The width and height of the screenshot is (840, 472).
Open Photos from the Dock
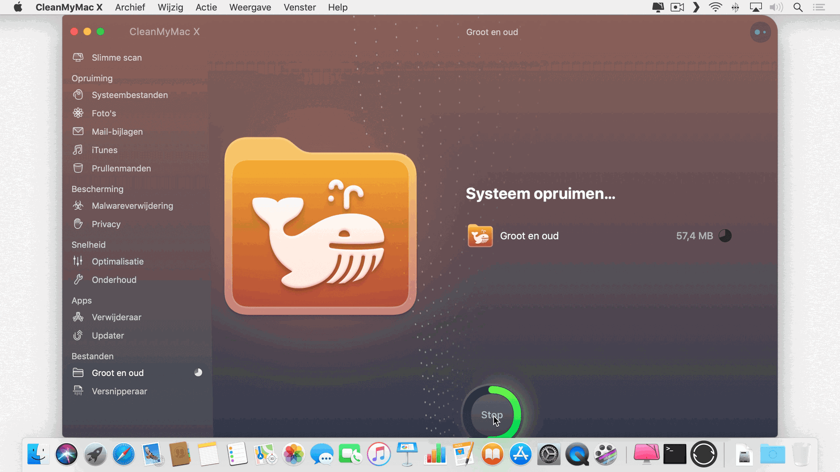pyautogui.click(x=293, y=454)
